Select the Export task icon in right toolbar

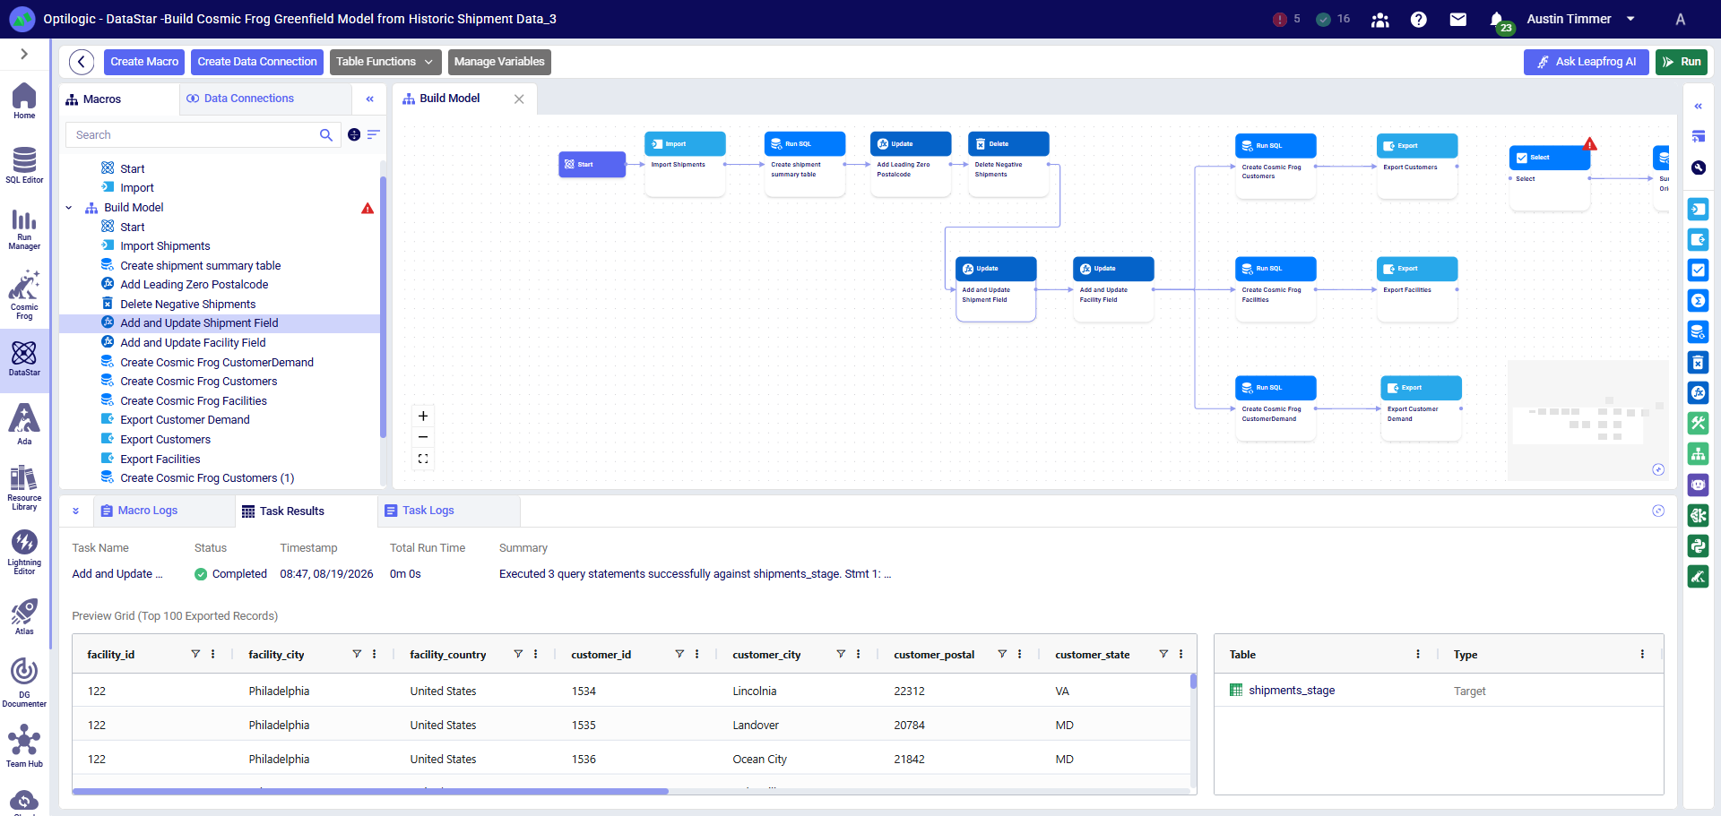pyautogui.click(x=1698, y=240)
